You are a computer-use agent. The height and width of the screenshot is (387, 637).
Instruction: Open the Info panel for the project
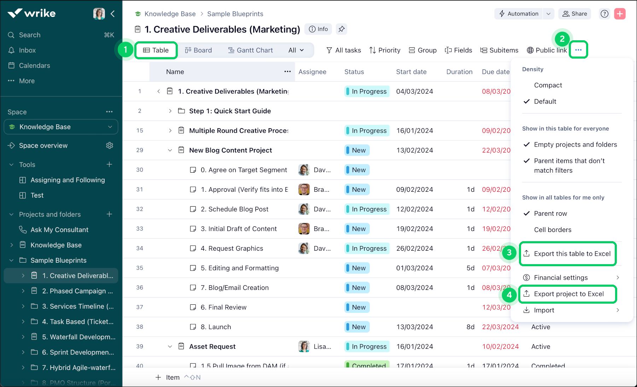pos(318,29)
